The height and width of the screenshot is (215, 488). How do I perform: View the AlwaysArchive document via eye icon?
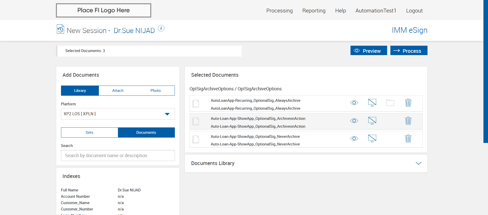coord(354,103)
